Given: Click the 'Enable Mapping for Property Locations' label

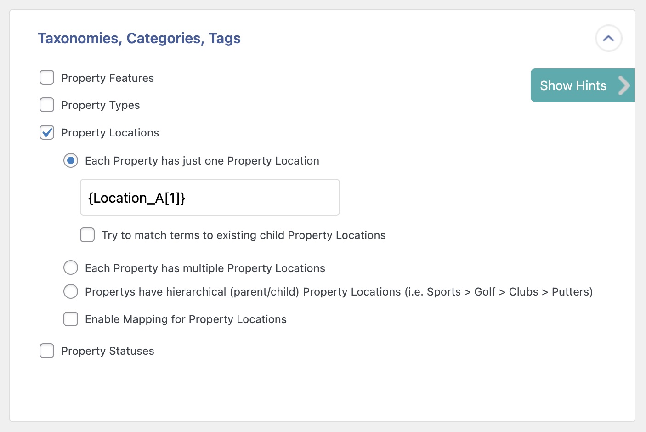Looking at the screenshot, I should pos(186,319).
